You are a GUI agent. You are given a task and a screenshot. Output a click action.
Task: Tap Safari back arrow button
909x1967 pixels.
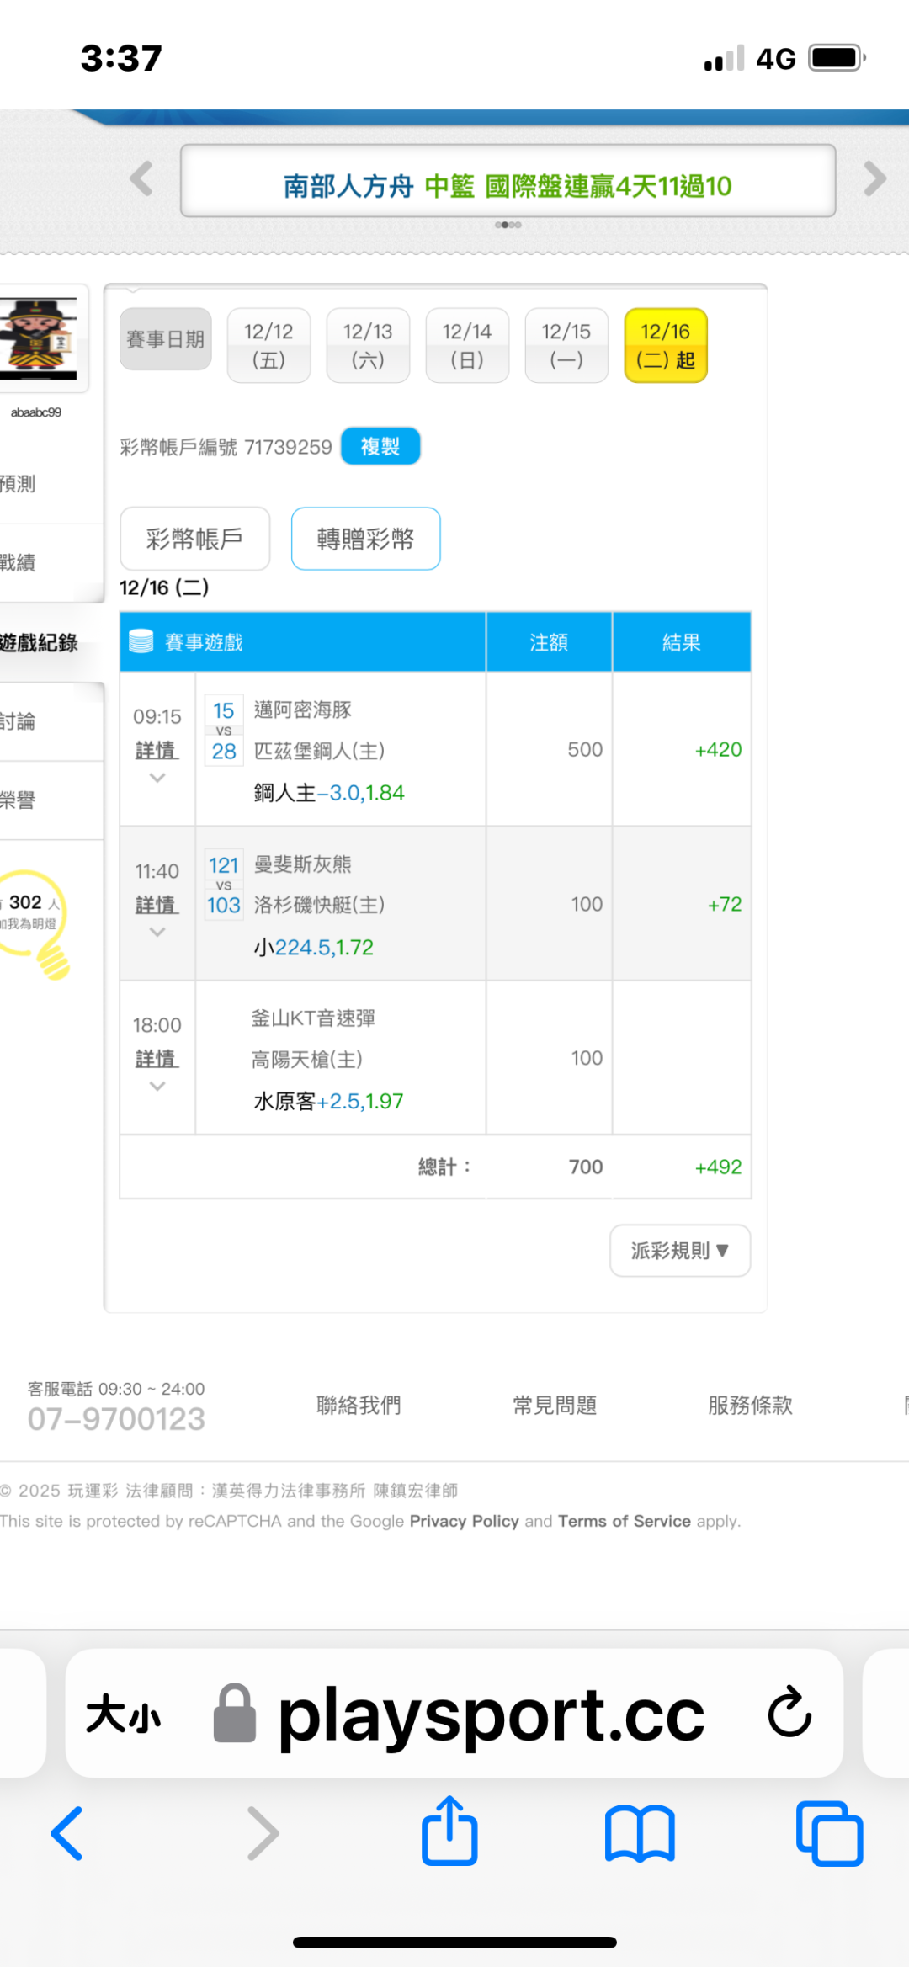(x=67, y=1833)
